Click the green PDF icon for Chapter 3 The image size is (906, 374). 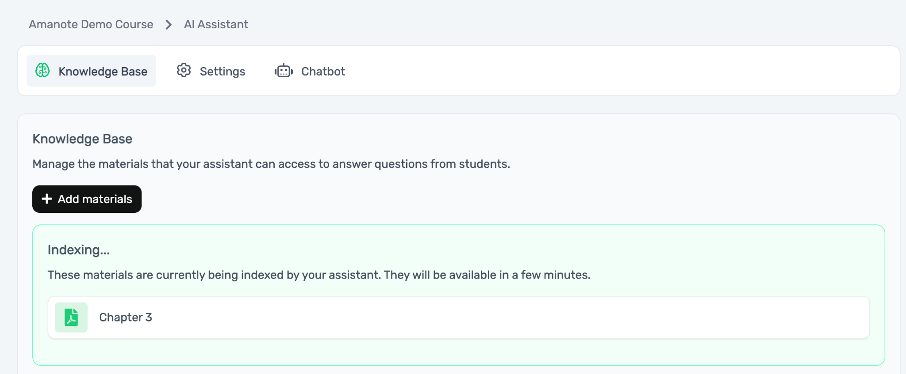[71, 317]
